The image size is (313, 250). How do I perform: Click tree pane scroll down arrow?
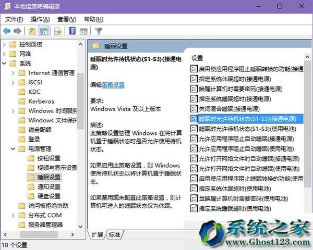tap(81, 227)
